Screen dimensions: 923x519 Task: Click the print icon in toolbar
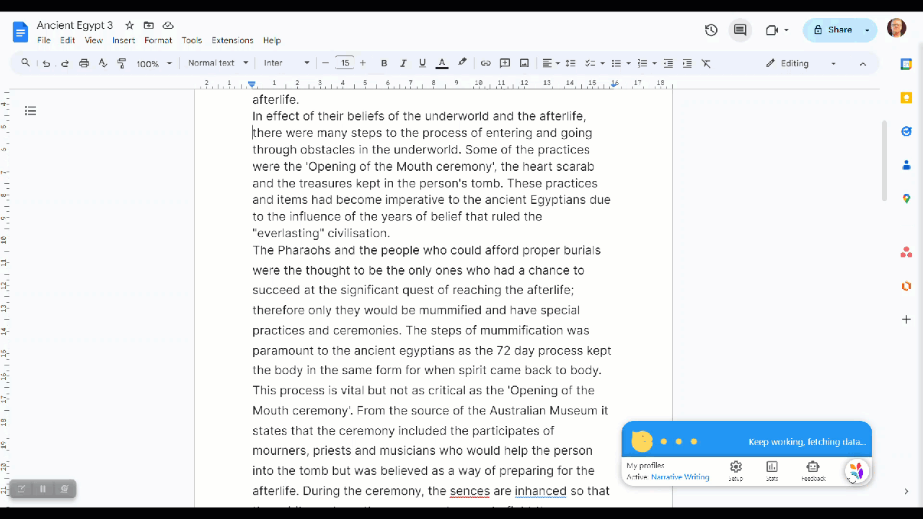tap(84, 63)
